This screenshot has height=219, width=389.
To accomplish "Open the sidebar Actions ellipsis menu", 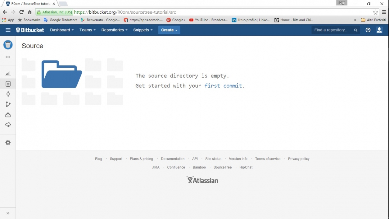I will [8, 57].
